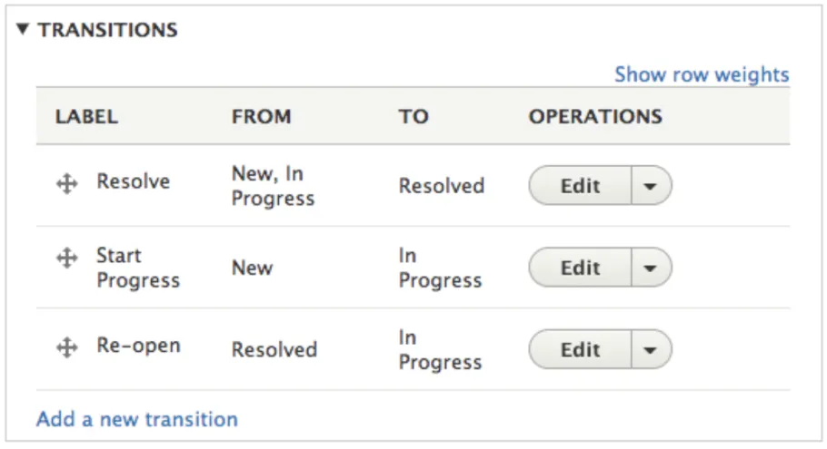Click the TRANSITIONS section heading

pos(107,30)
